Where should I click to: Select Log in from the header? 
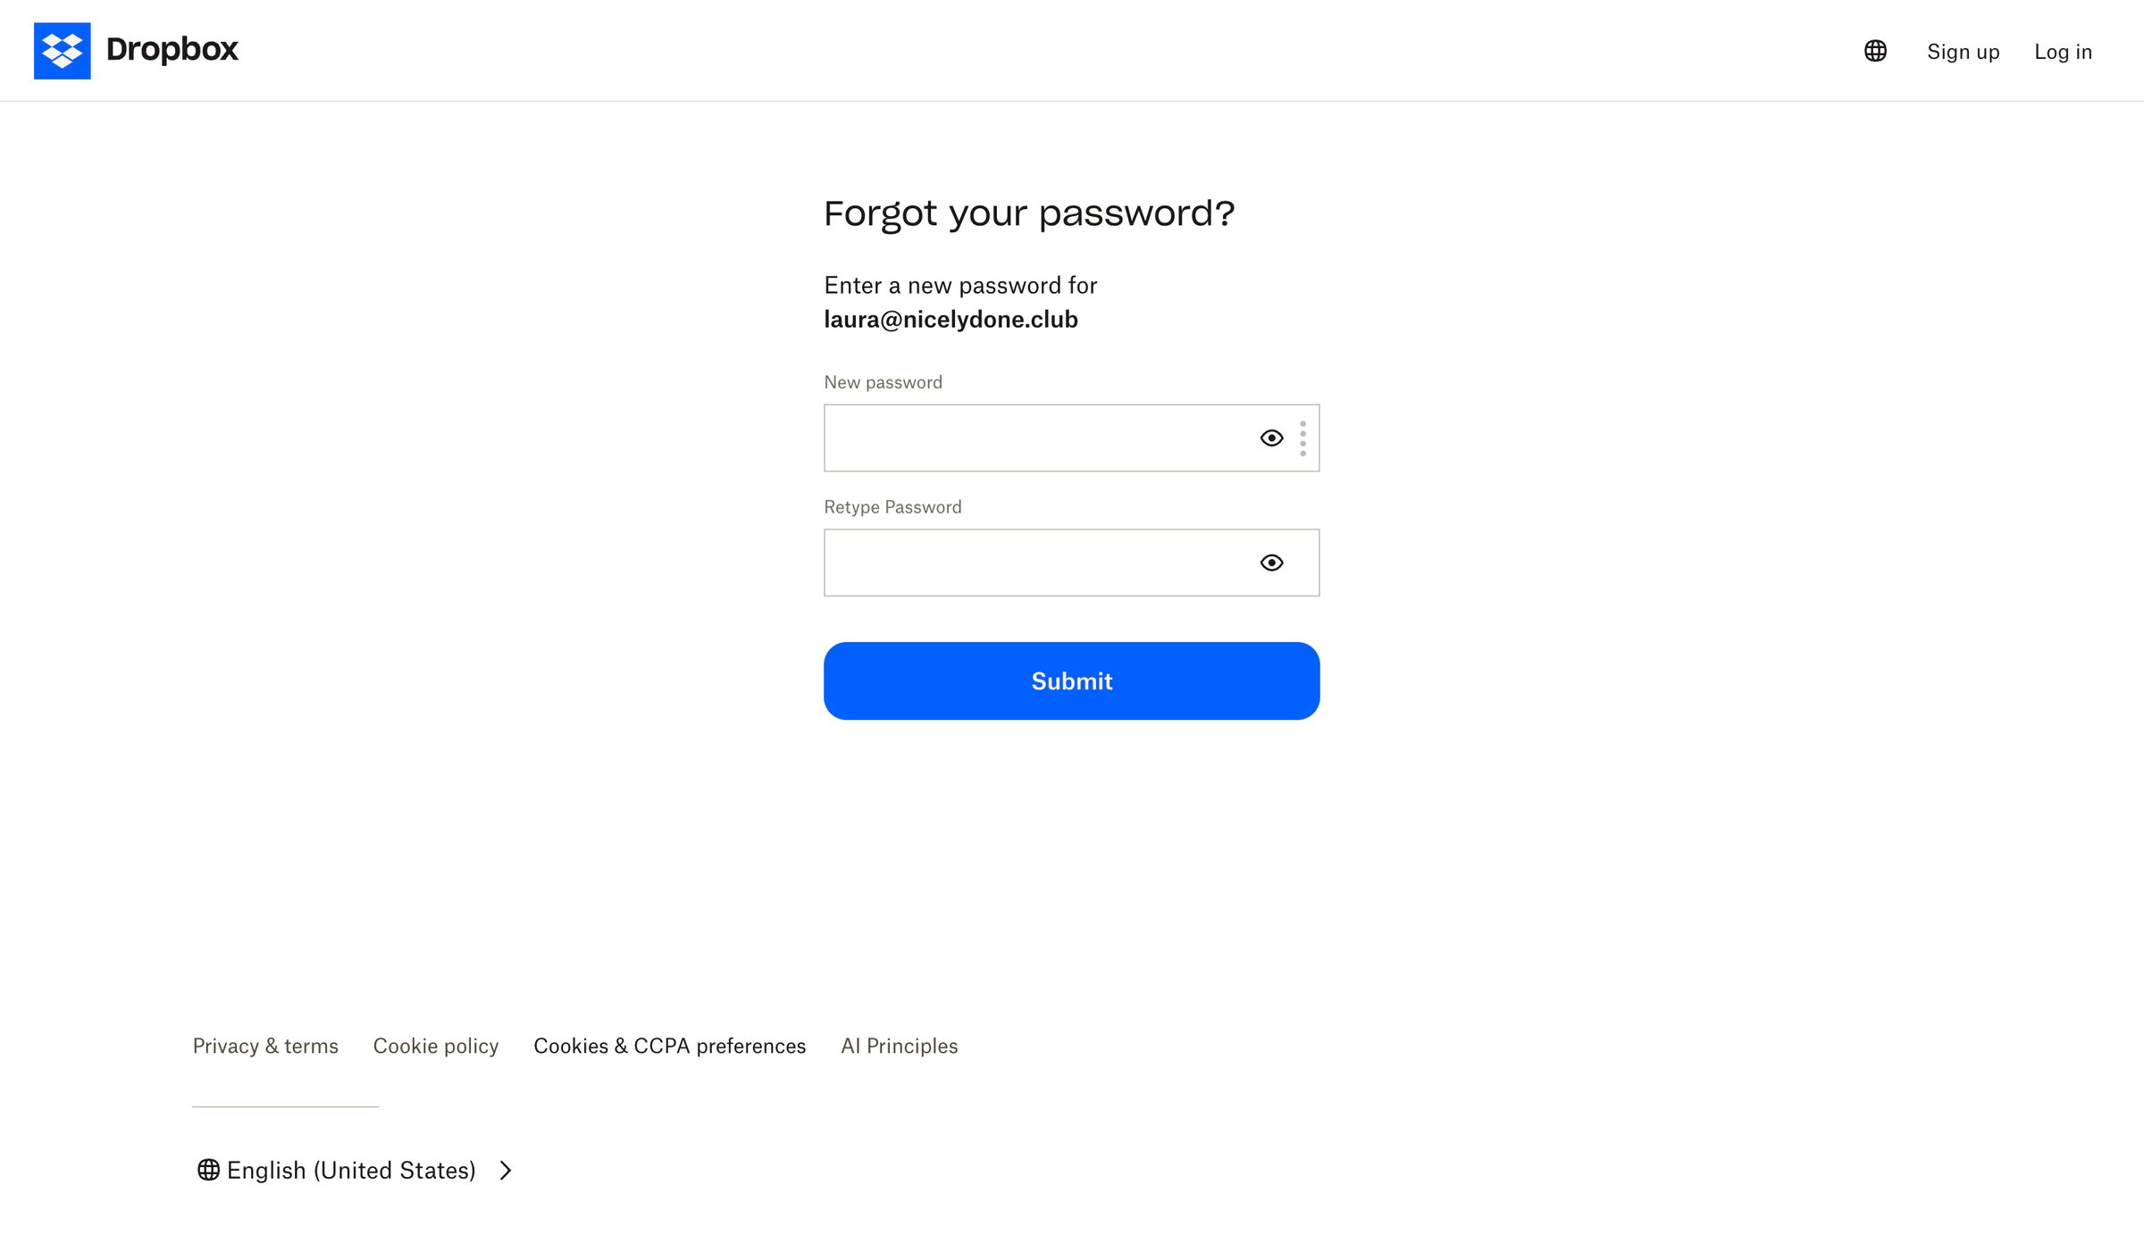pos(2063,52)
